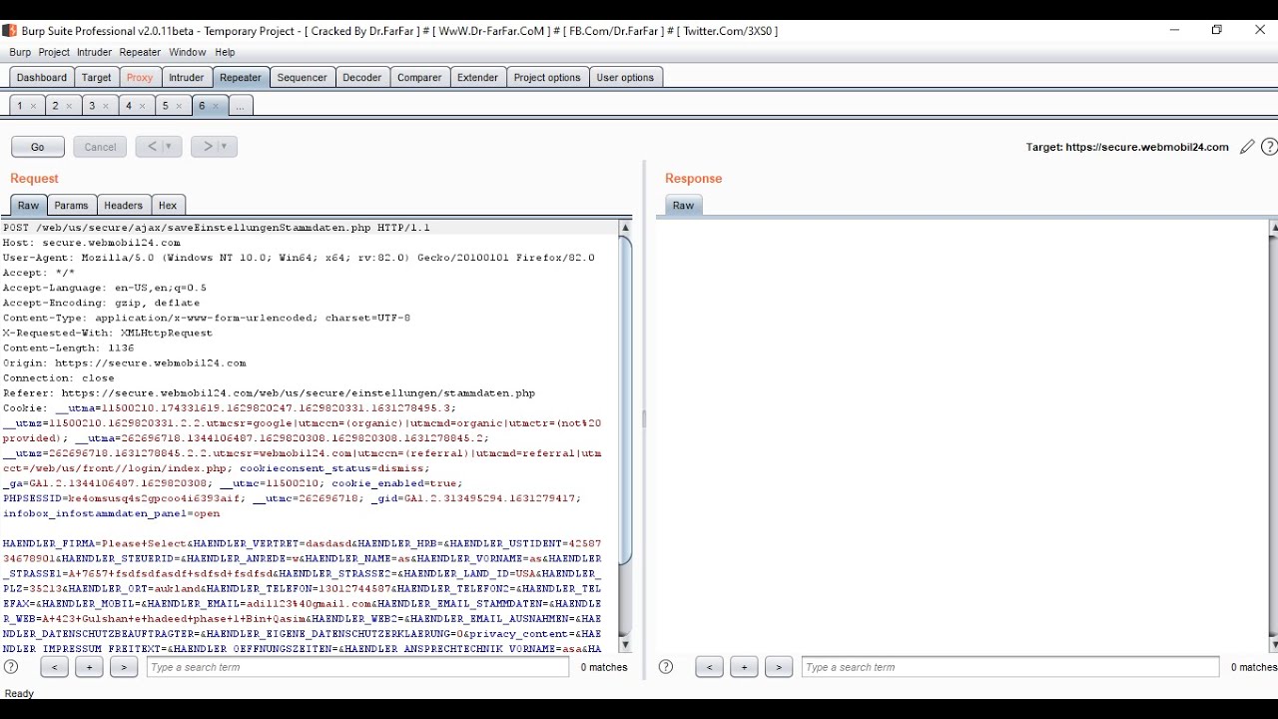The width and height of the screenshot is (1278, 719).
Task: Open the Extender tab
Action: click(477, 78)
